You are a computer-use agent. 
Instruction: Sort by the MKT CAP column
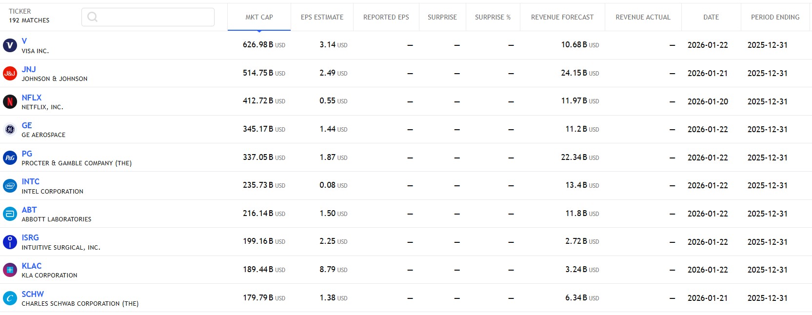point(259,17)
